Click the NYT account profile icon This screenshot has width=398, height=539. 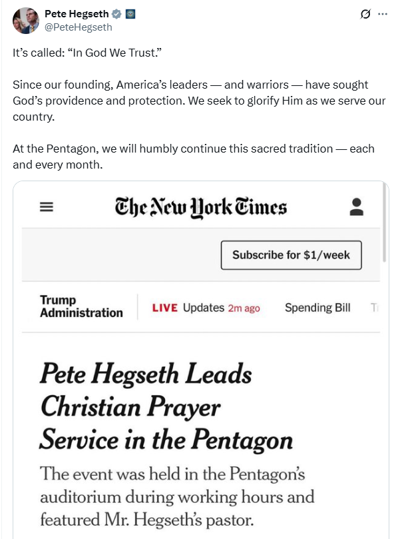357,207
